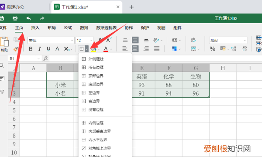This screenshot has width=262, height=157.
Task: Decrease decimal places
Action: point(234,49)
